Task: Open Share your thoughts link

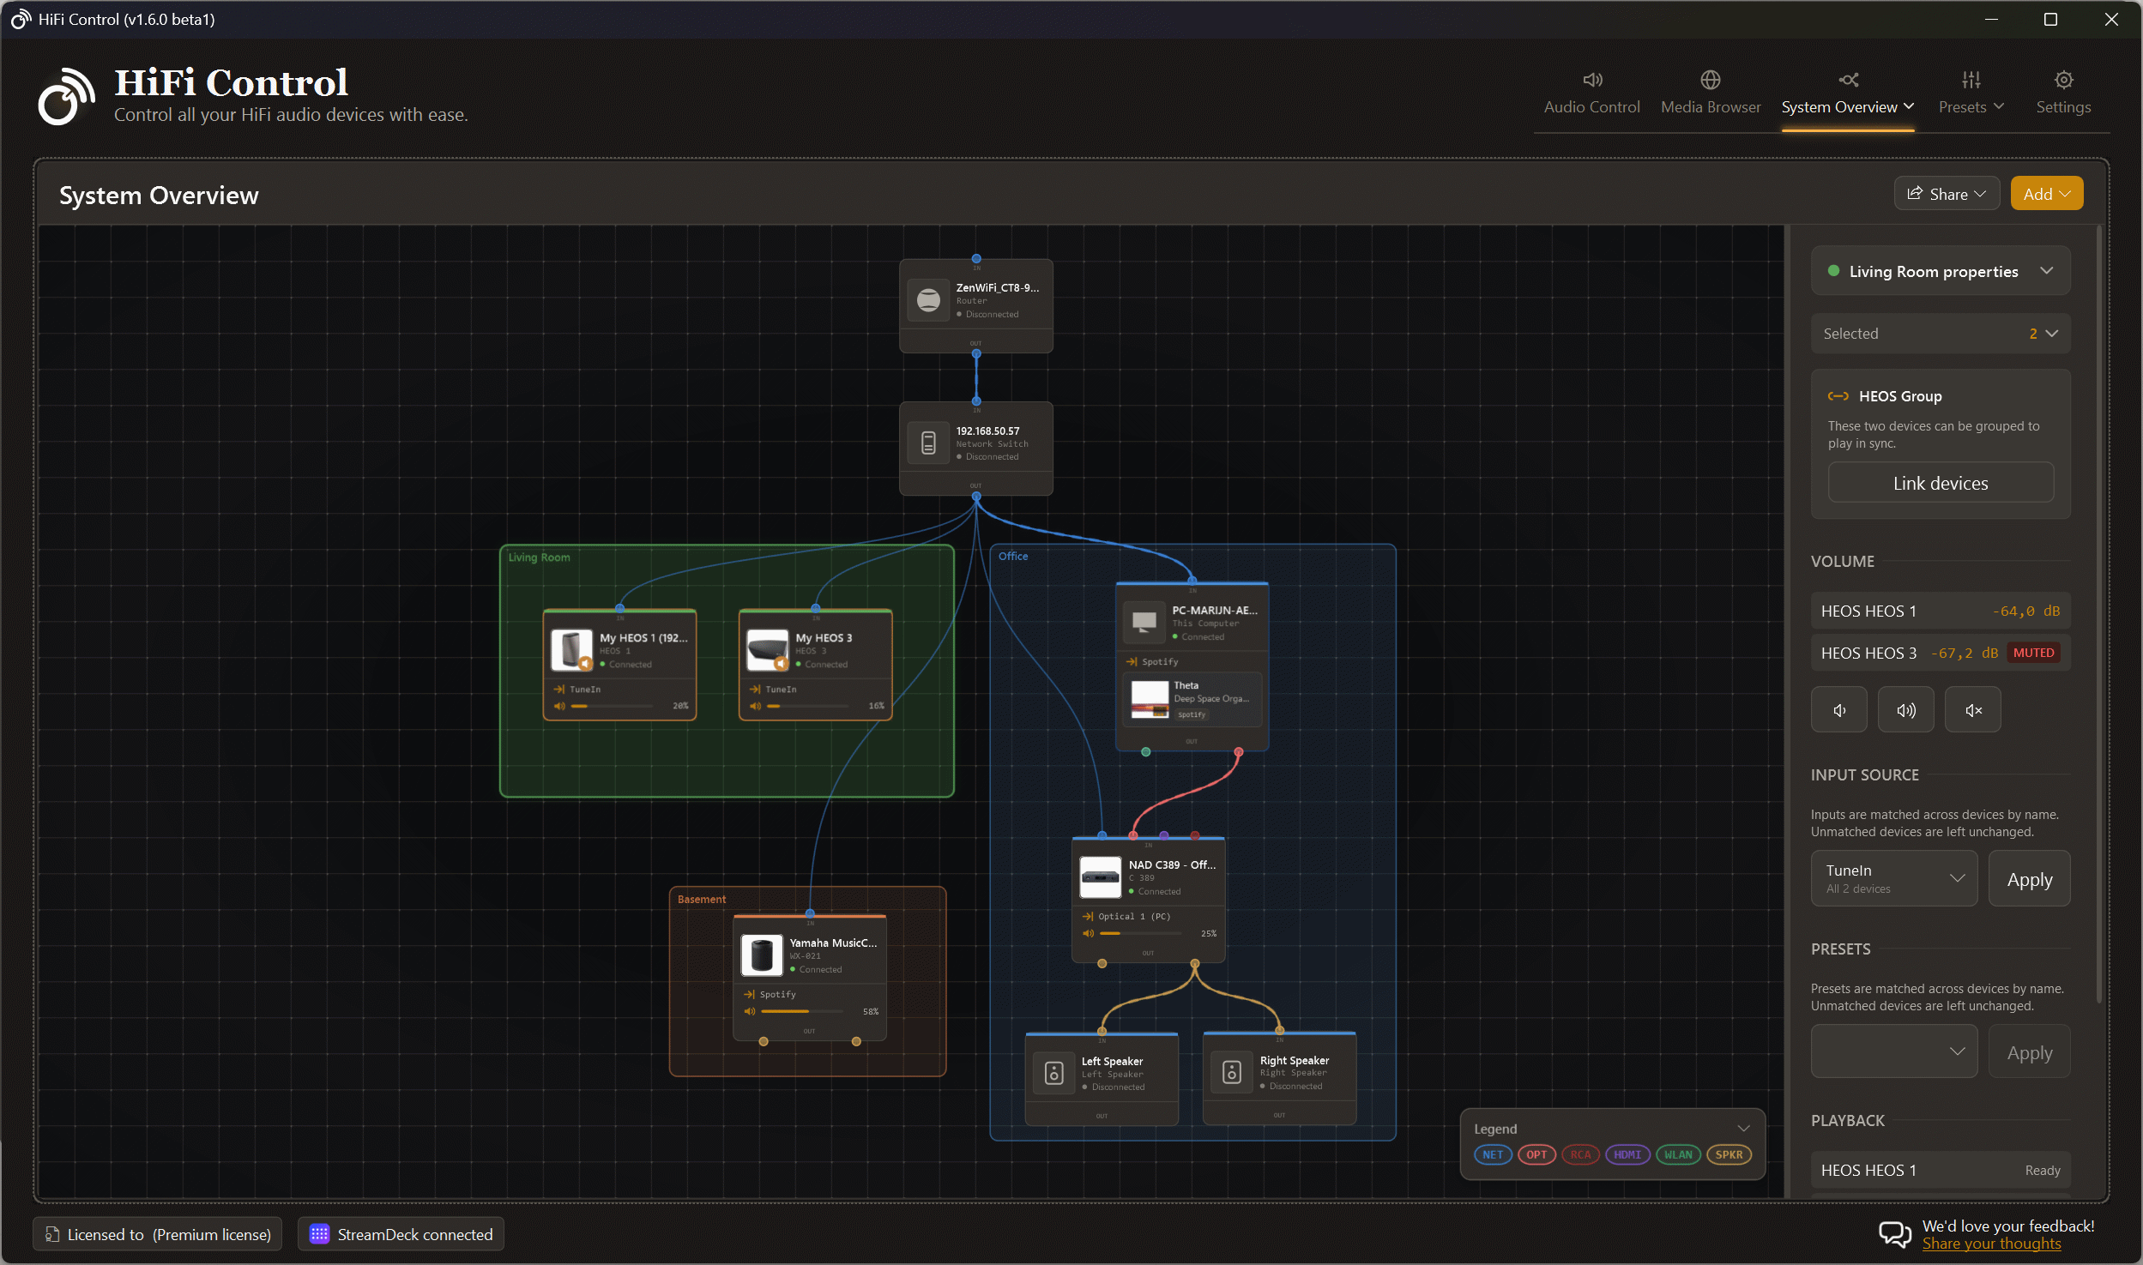Action: coord(1991,1244)
